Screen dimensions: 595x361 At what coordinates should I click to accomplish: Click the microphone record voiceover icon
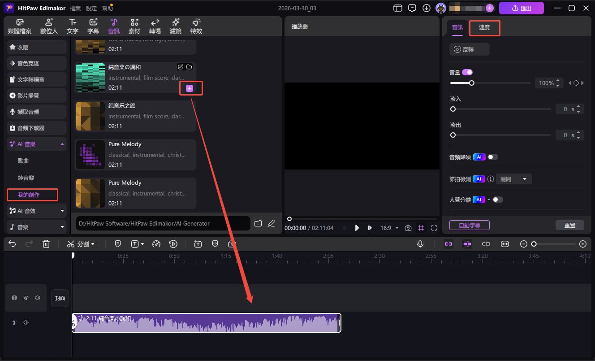click(420, 244)
